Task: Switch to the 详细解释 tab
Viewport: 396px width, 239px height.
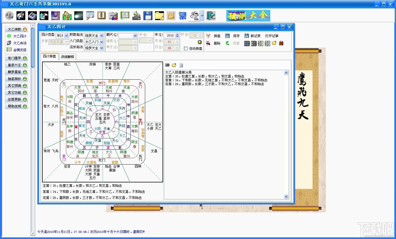Action: pyautogui.click(x=67, y=57)
